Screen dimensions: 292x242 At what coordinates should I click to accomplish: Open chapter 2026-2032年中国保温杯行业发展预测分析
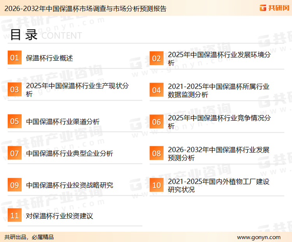point(218,154)
